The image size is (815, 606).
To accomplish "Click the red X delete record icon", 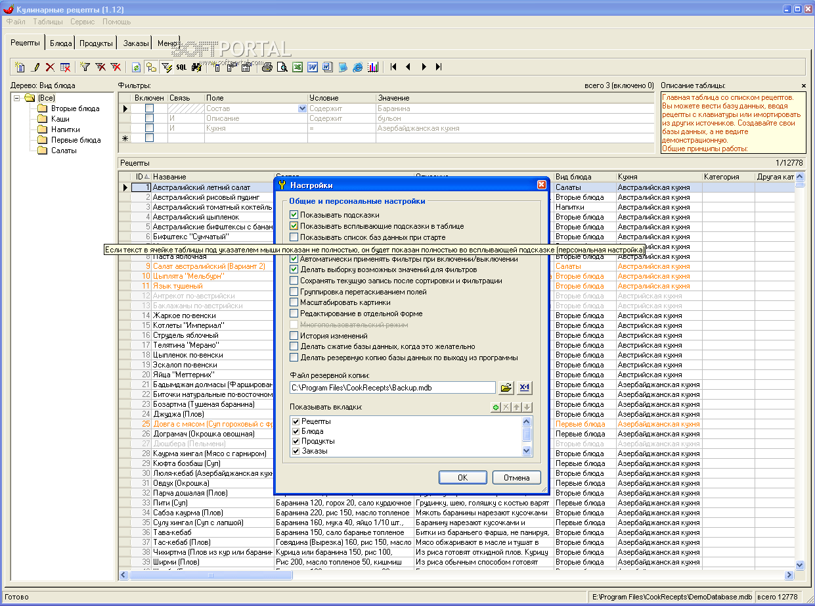I will tap(50, 67).
